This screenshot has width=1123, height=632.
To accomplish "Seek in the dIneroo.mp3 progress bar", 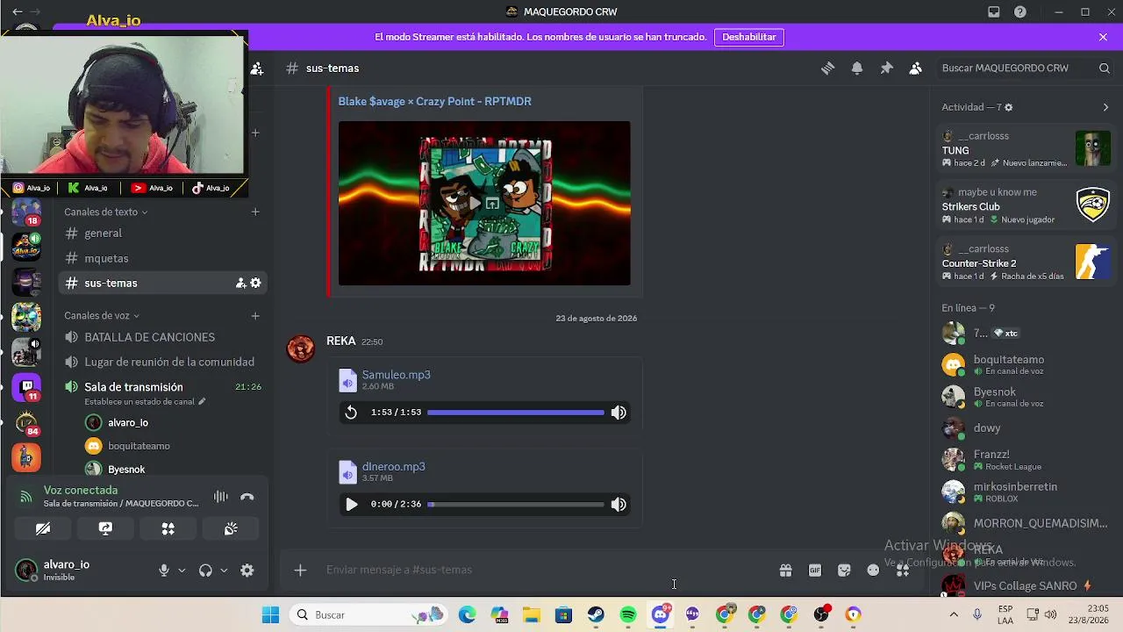I will [x=516, y=505].
